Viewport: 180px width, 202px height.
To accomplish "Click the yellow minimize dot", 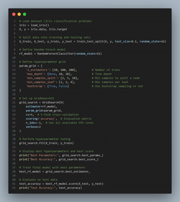I will [x=19, y=14].
